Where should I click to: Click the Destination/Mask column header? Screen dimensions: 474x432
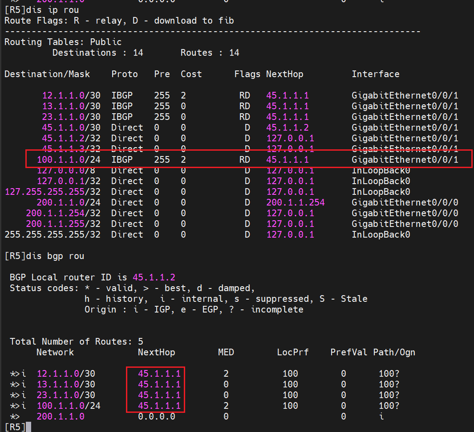click(x=47, y=74)
